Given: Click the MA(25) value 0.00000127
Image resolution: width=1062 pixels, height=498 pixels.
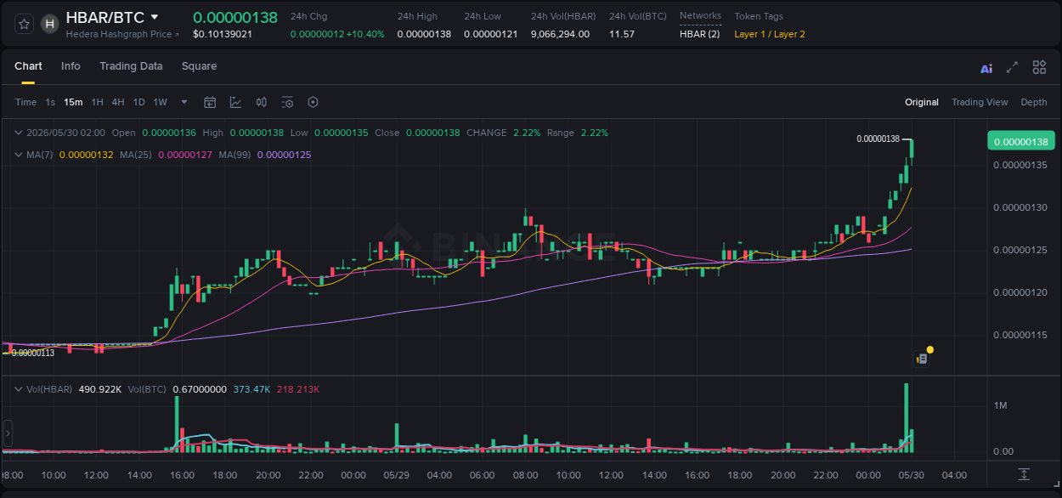Looking at the screenshot, I should click(x=185, y=155).
